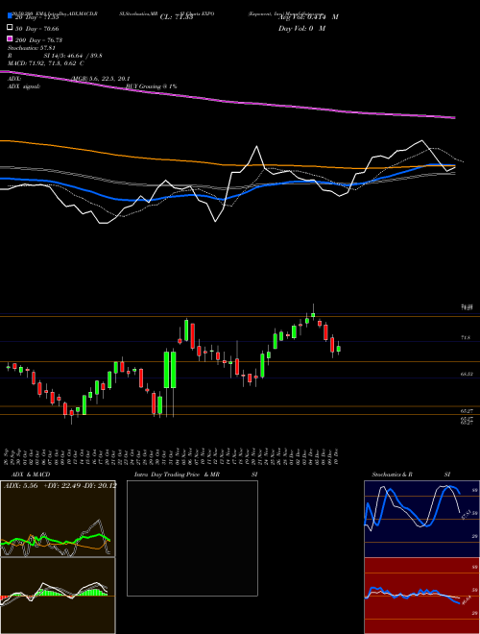Click the 68.52 price axis label
480x634 pixels.
coord(467,374)
